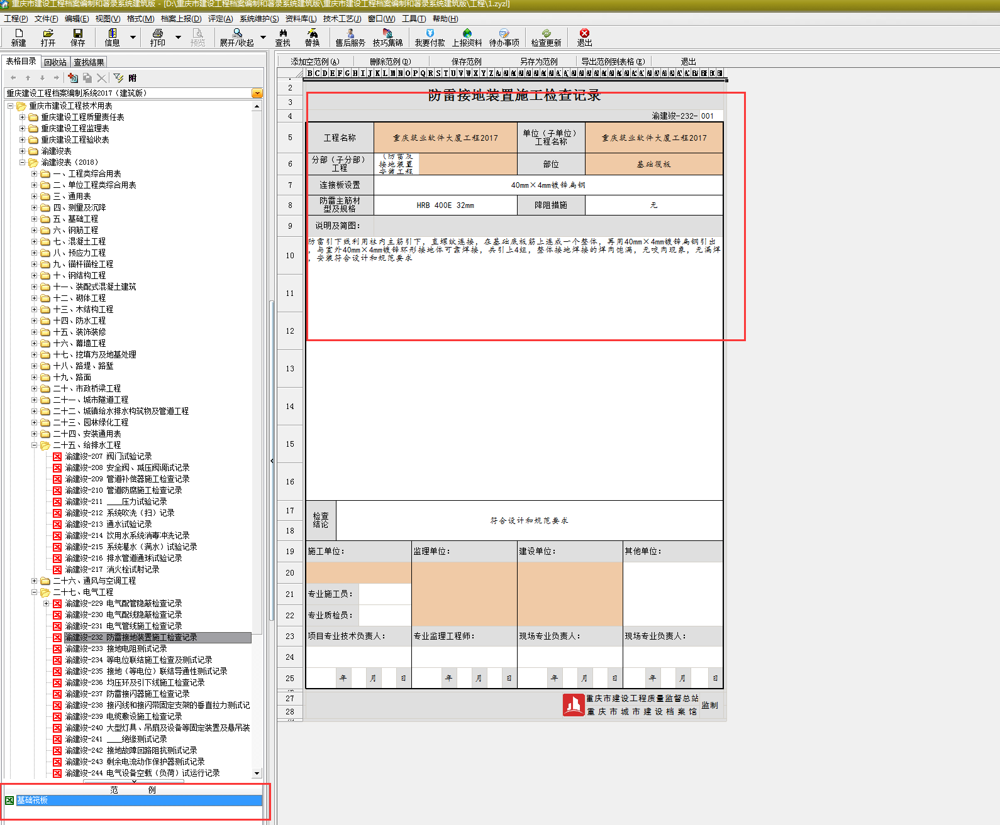Click the 检查结论 text cell

click(530, 520)
